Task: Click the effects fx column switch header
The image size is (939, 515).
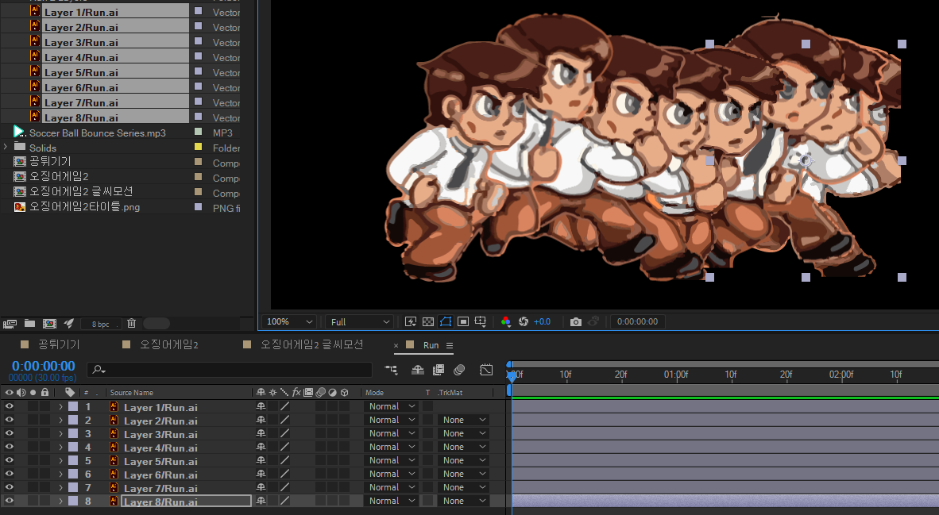Action: [x=296, y=392]
